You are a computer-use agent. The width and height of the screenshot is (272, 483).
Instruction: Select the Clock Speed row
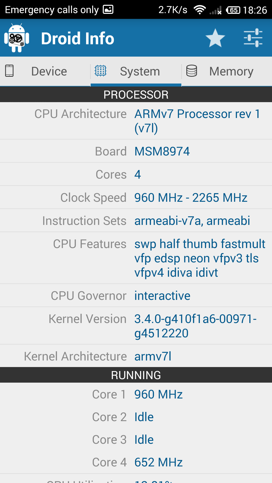coord(136,197)
